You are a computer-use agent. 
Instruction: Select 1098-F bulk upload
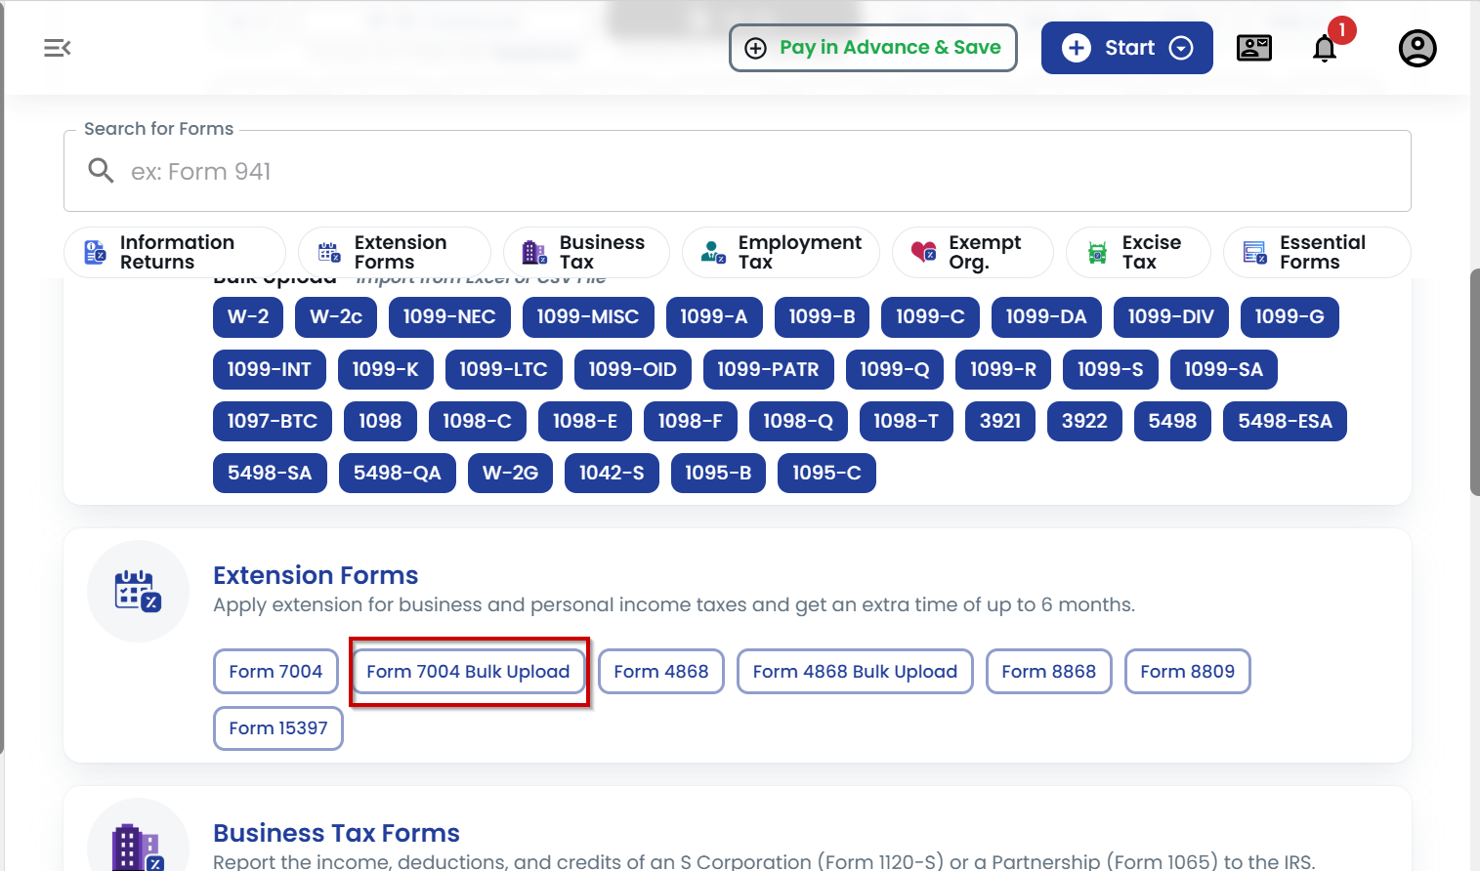click(x=690, y=421)
